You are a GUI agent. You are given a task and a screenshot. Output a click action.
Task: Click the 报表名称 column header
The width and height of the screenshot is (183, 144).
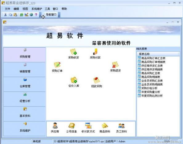158,54
